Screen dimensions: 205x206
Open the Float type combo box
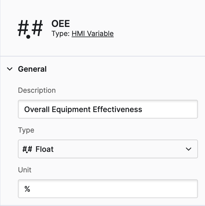[x=108, y=149]
